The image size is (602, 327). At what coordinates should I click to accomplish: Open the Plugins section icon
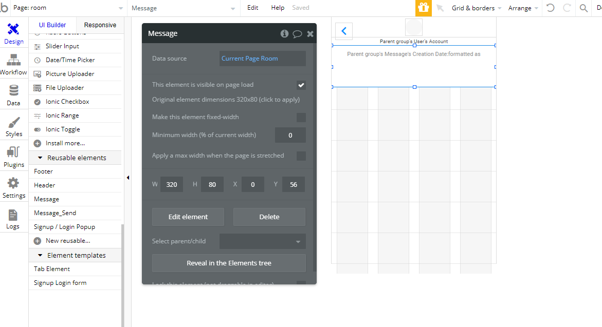tap(13, 152)
